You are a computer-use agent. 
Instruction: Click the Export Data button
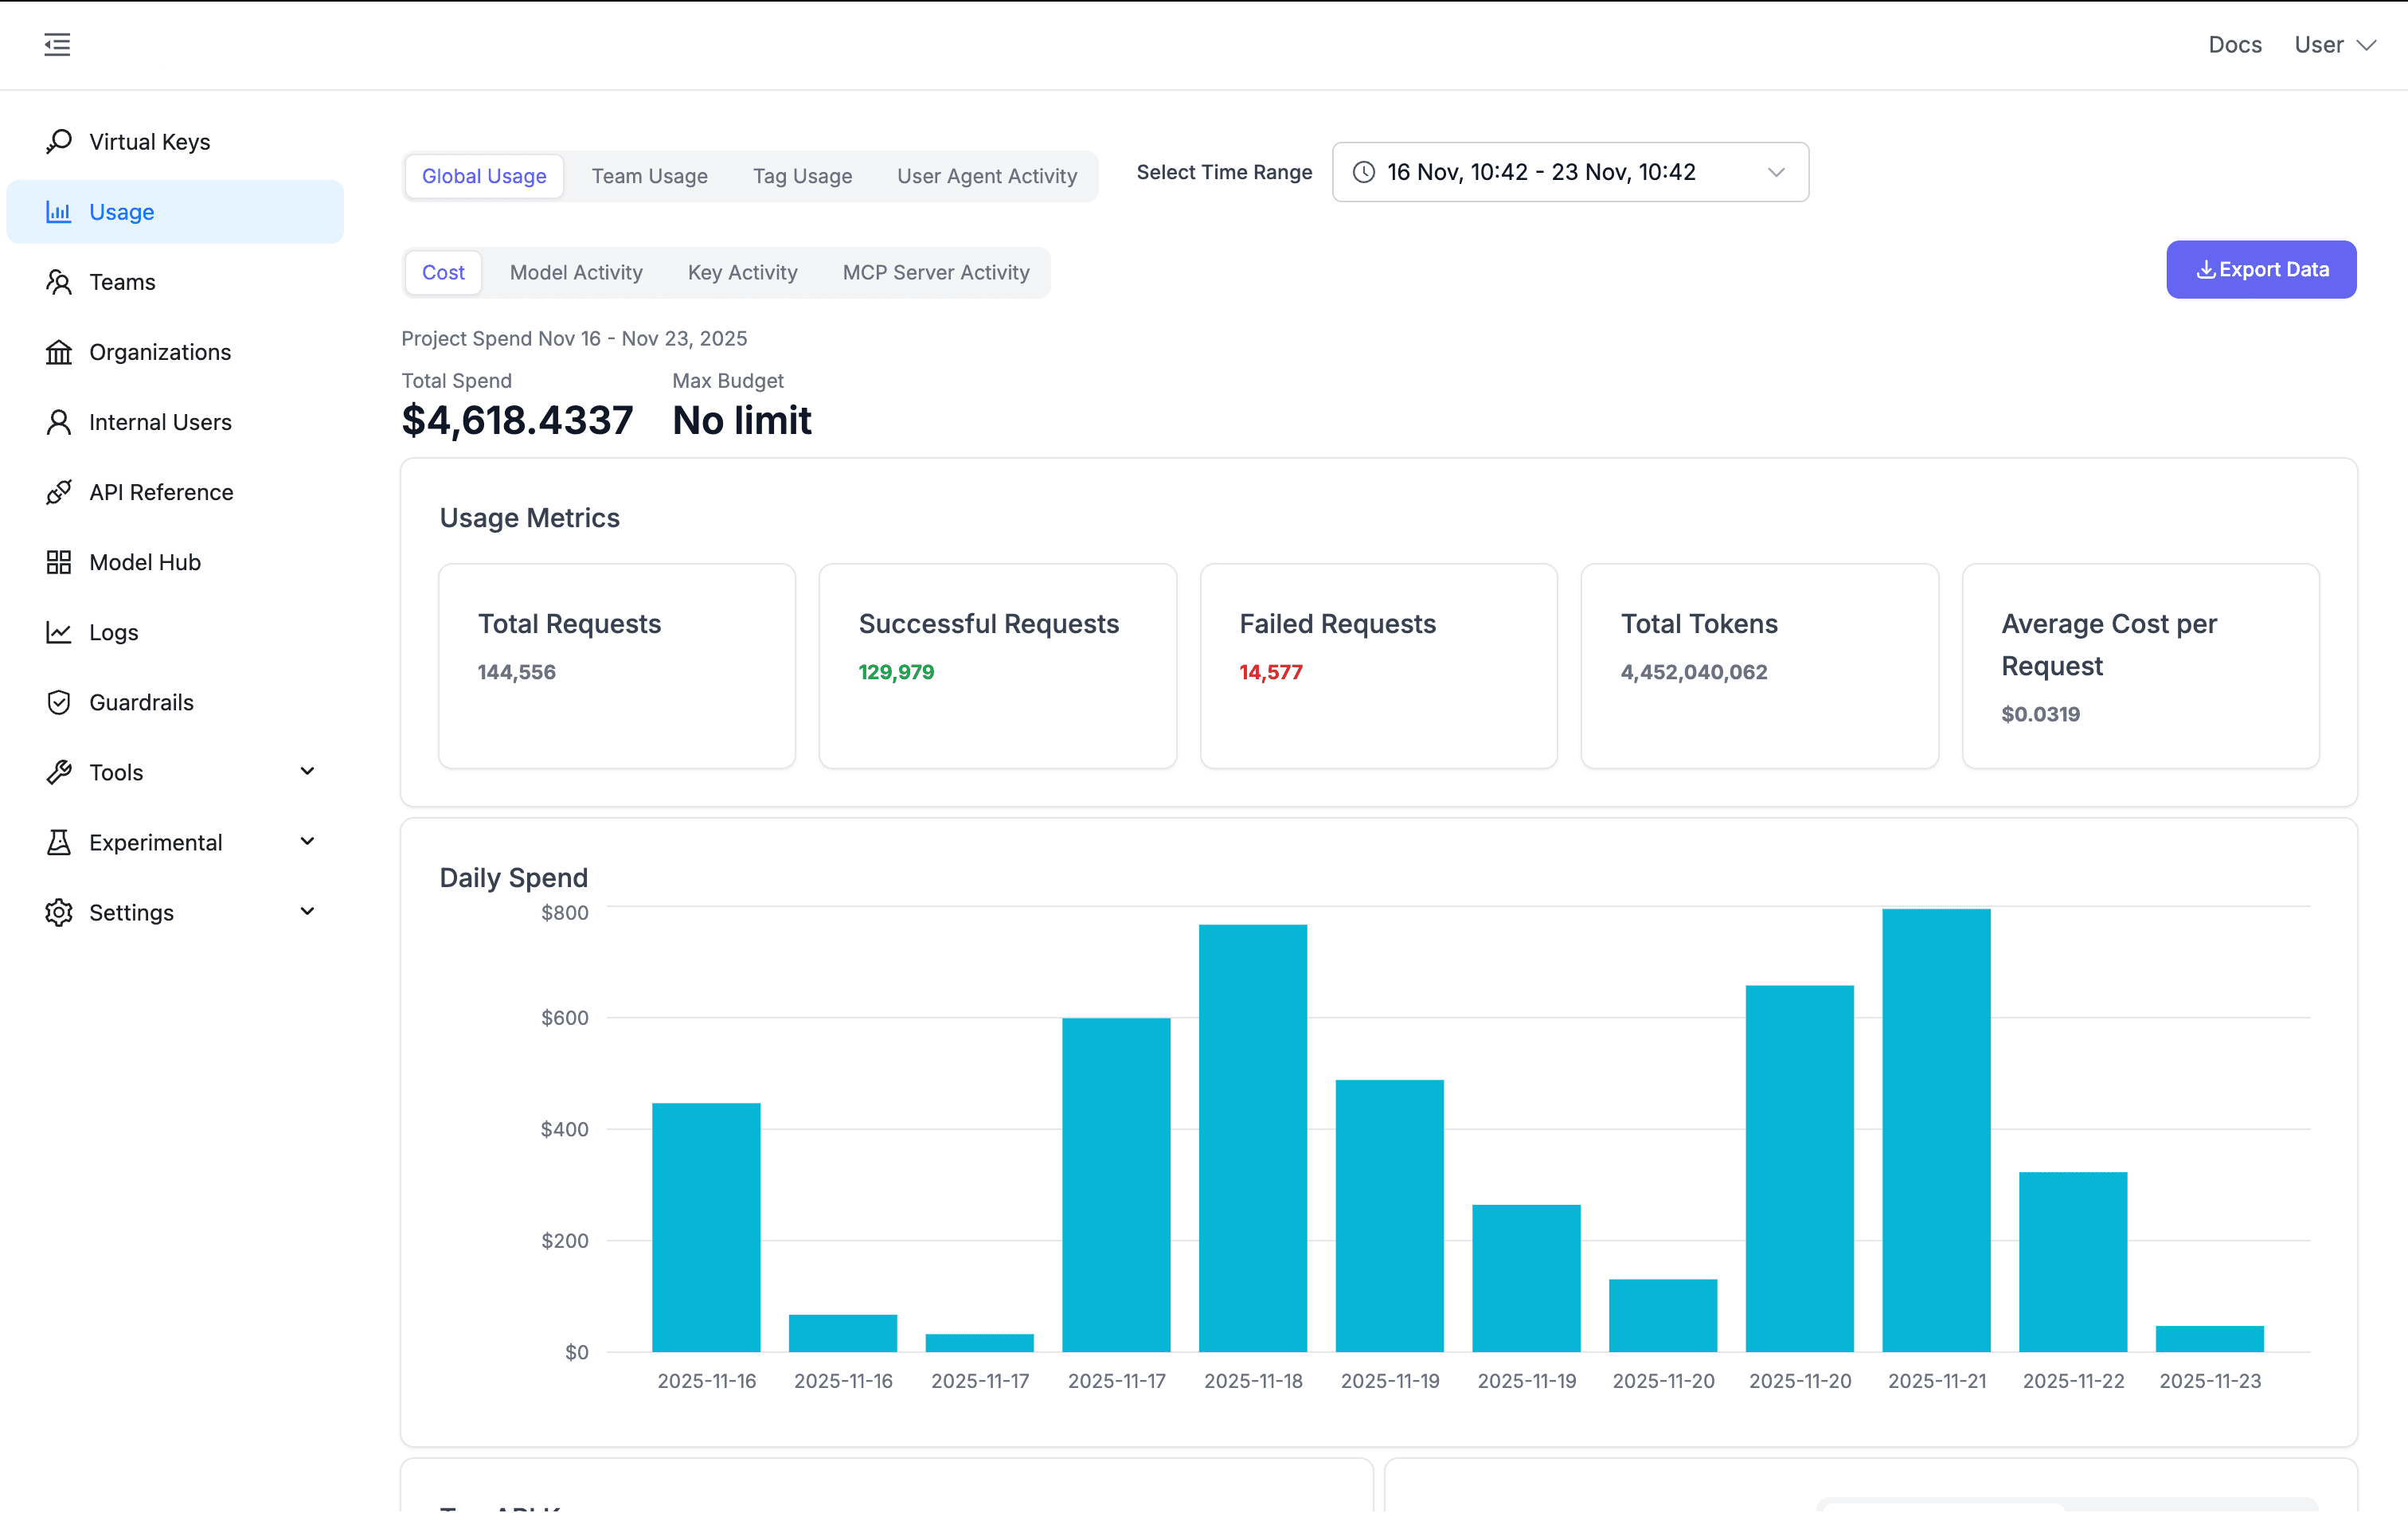click(2261, 269)
